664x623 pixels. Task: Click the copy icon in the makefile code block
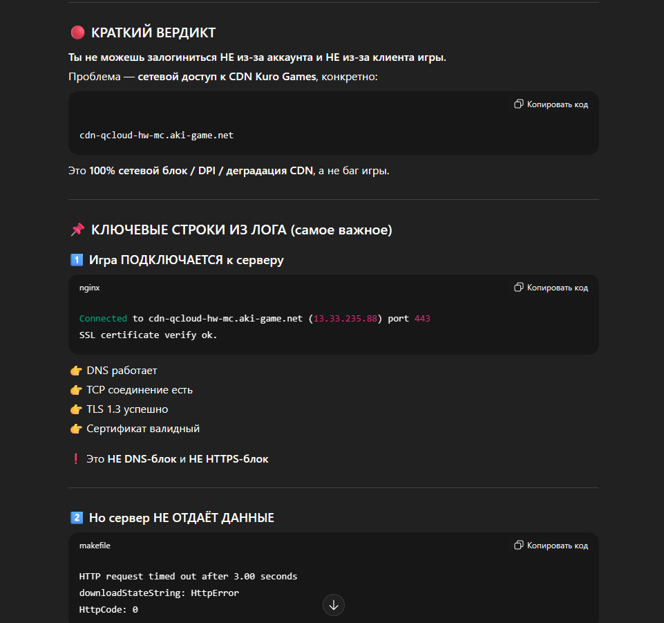(519, 546)
